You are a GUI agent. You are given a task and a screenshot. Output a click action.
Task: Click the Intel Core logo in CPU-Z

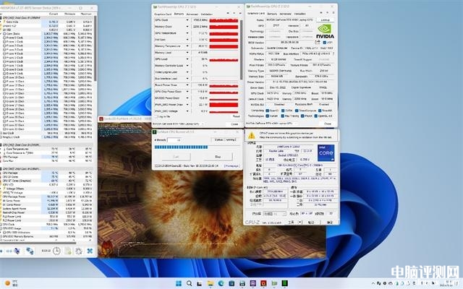click(326, 152)
